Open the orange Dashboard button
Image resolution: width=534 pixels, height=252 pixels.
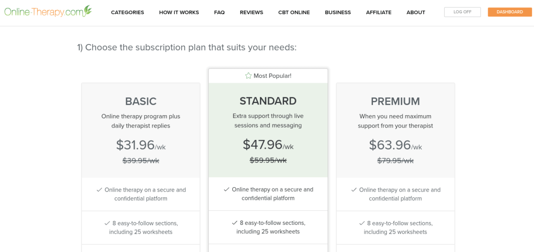tap(510, 12)
